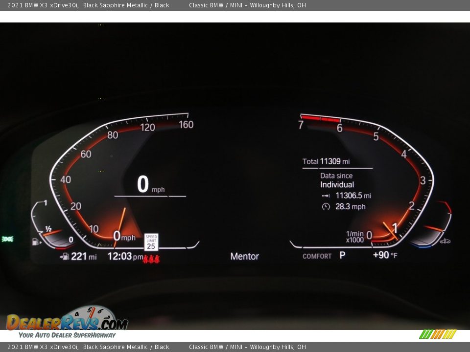
Task: Click the top caption 'Classic BMW / MINI – Willoughby Hills, OH'
Action: click(247, 5)
